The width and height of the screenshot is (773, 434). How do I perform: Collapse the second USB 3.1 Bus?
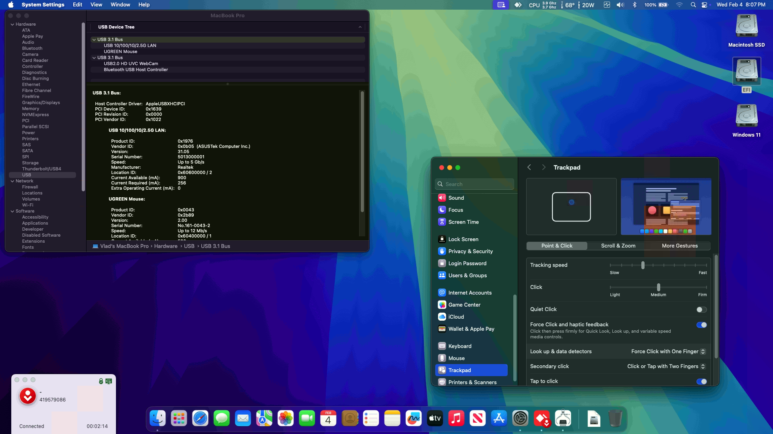click(94, 57)
